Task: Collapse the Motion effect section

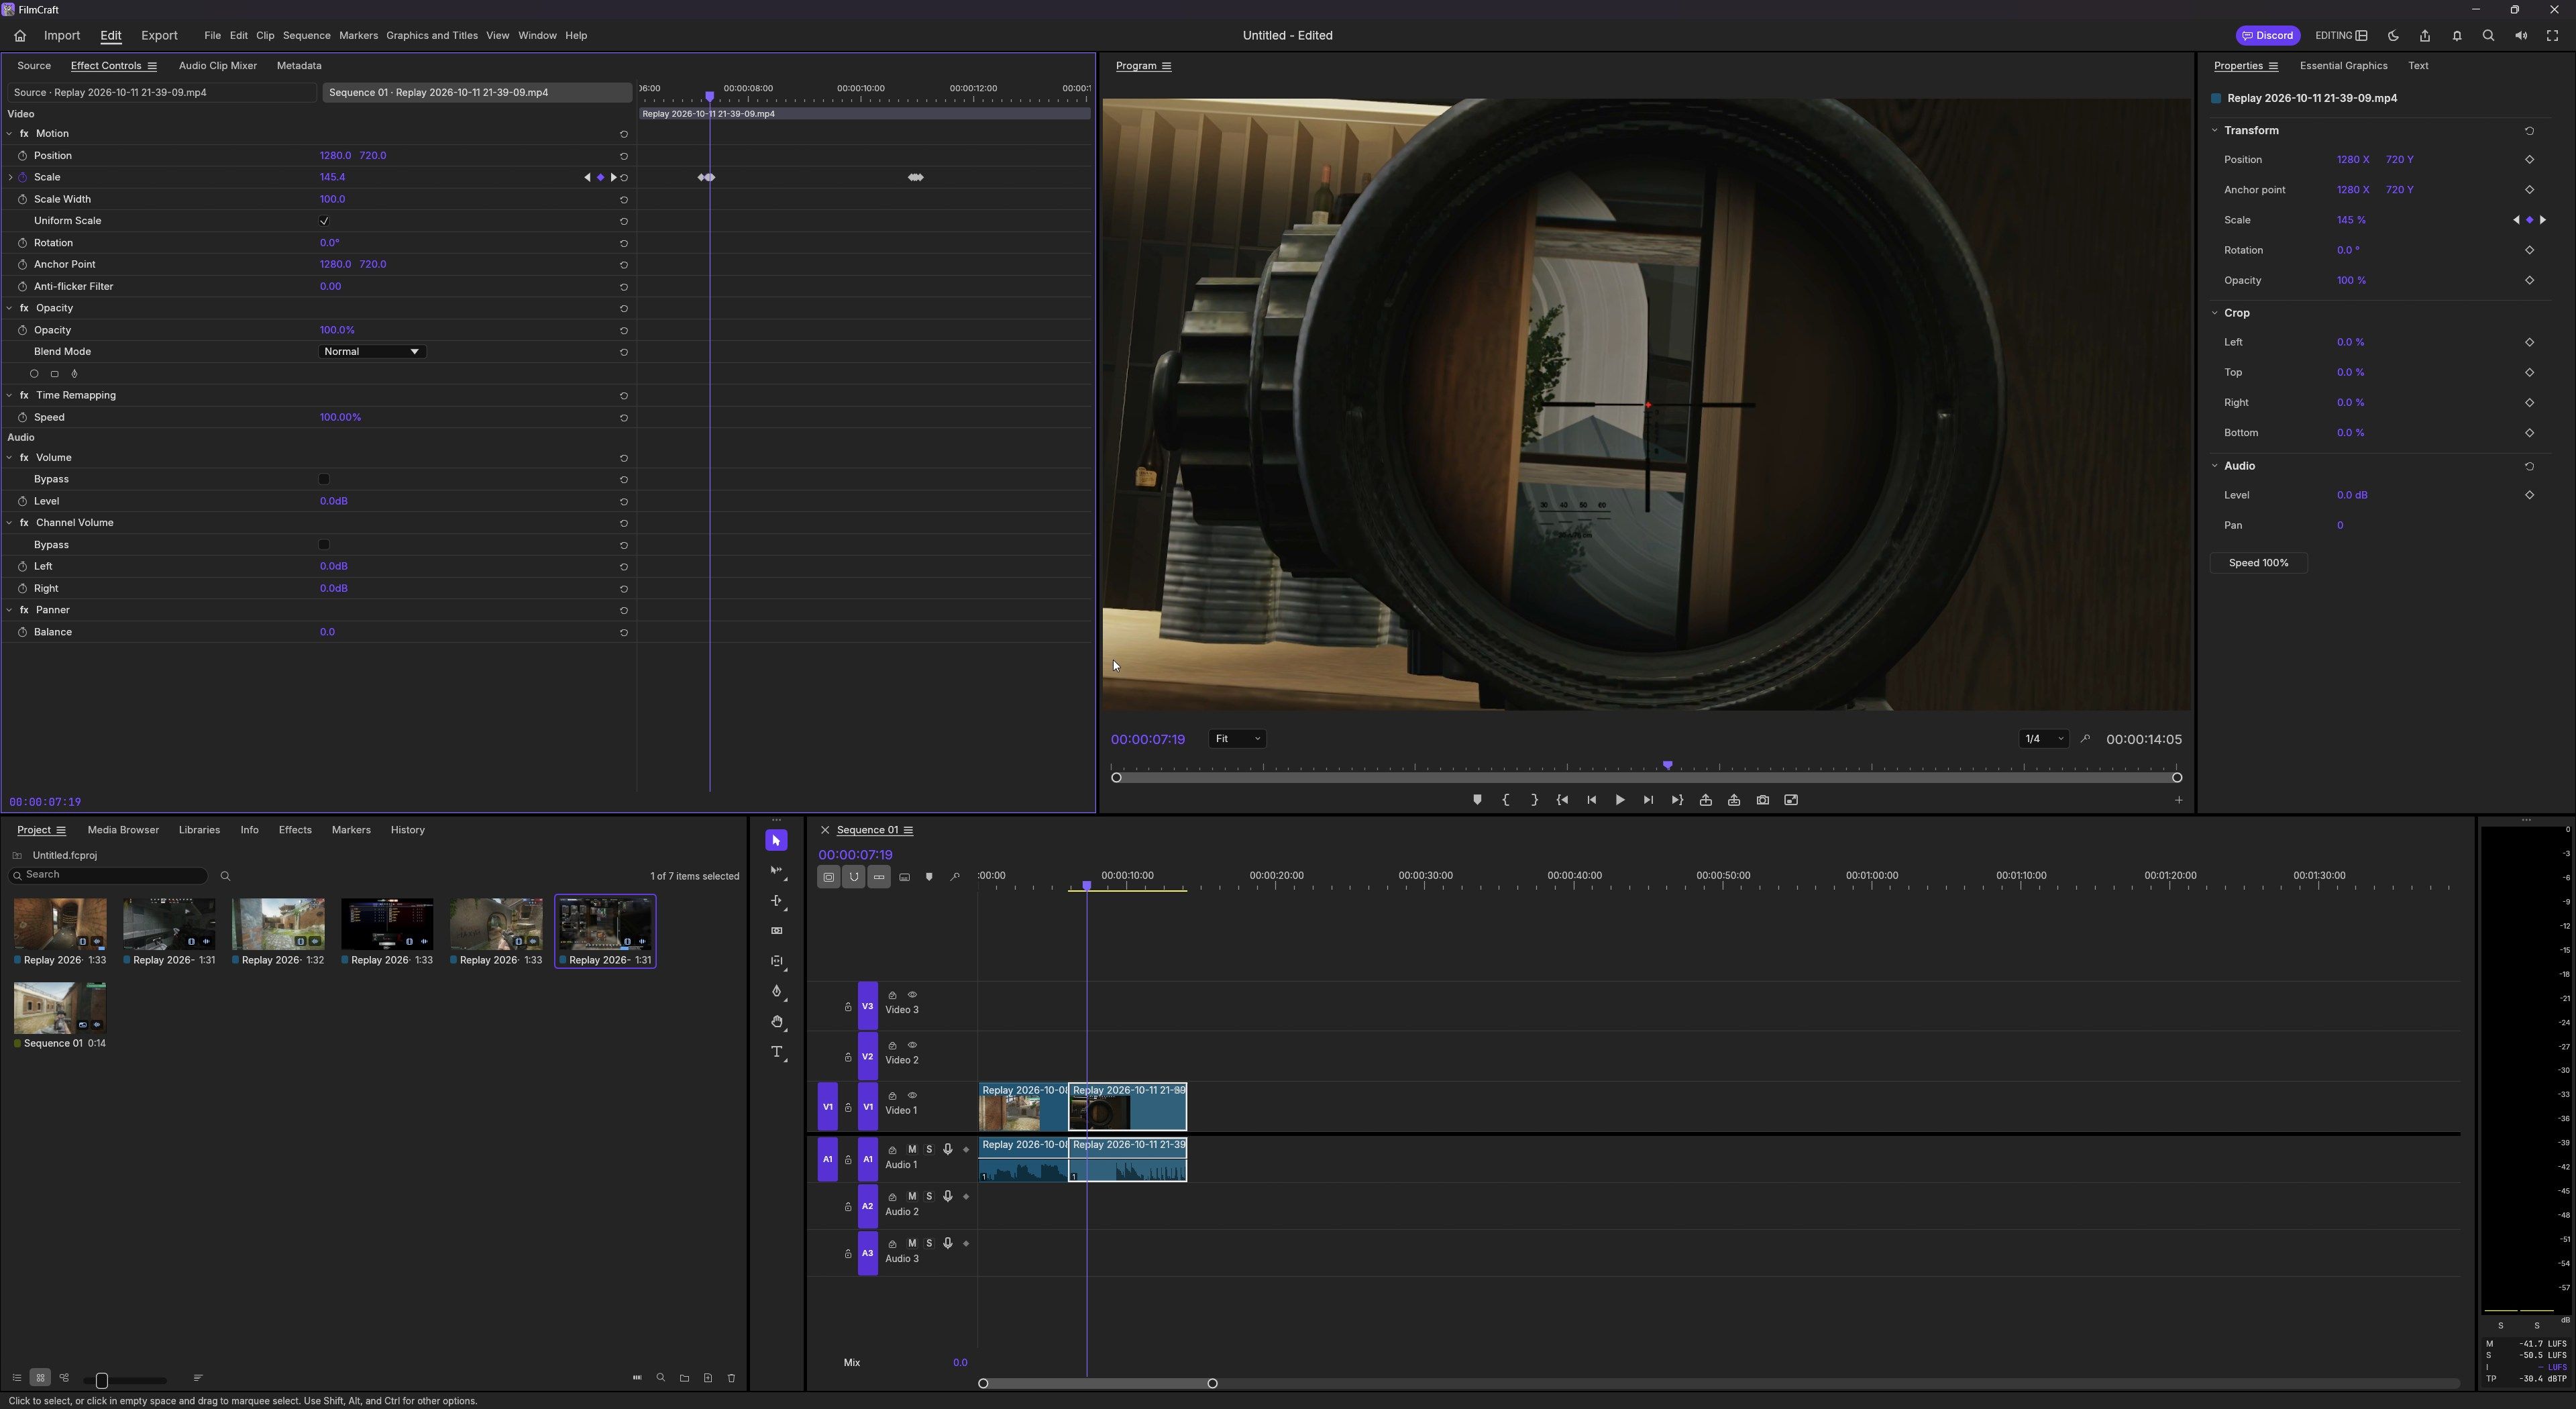Action: point(9,134)
